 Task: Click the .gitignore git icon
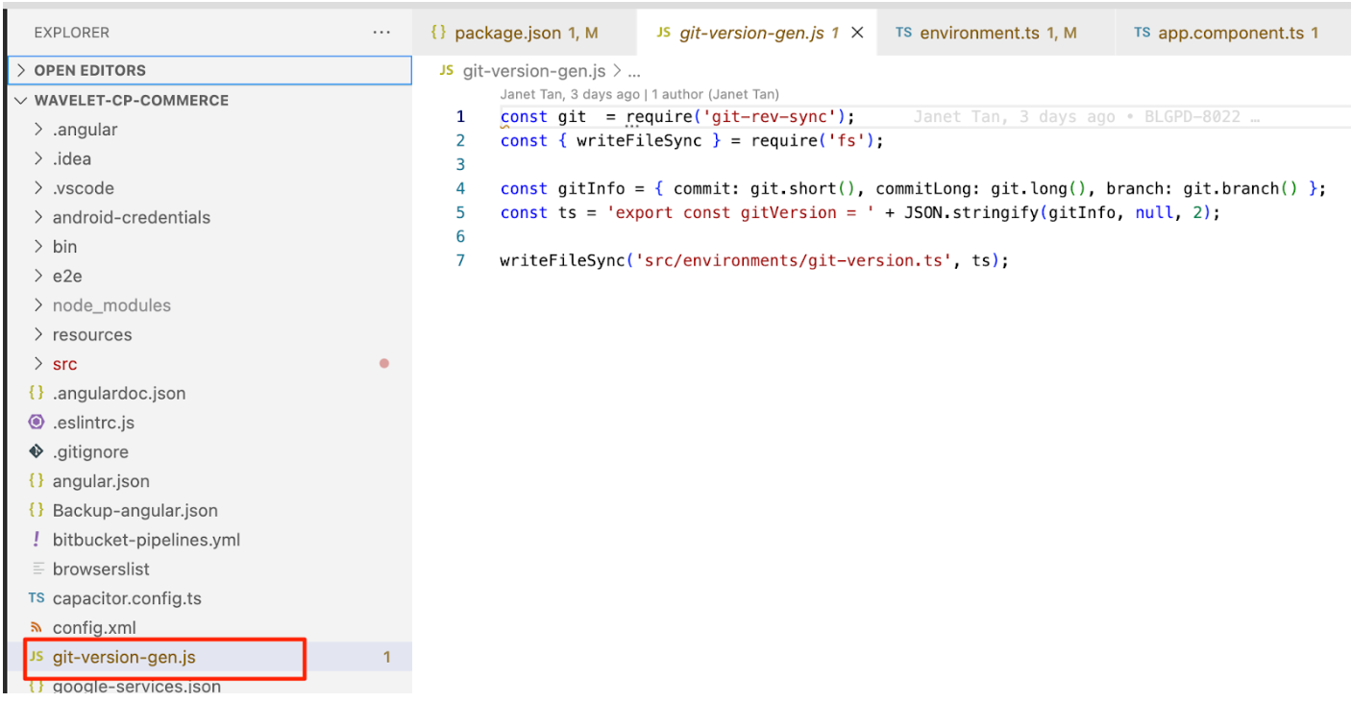tap(37, 451)
